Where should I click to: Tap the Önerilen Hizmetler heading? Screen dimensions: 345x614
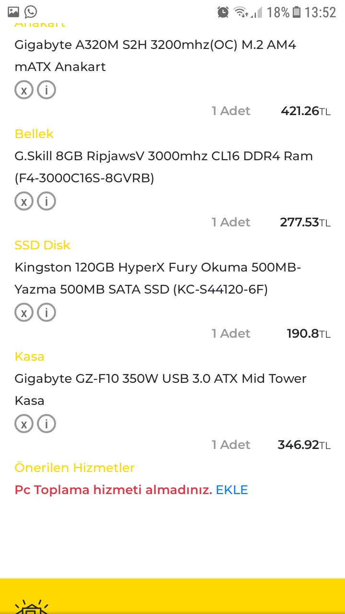pyautogui.click(x=75, y=468)
